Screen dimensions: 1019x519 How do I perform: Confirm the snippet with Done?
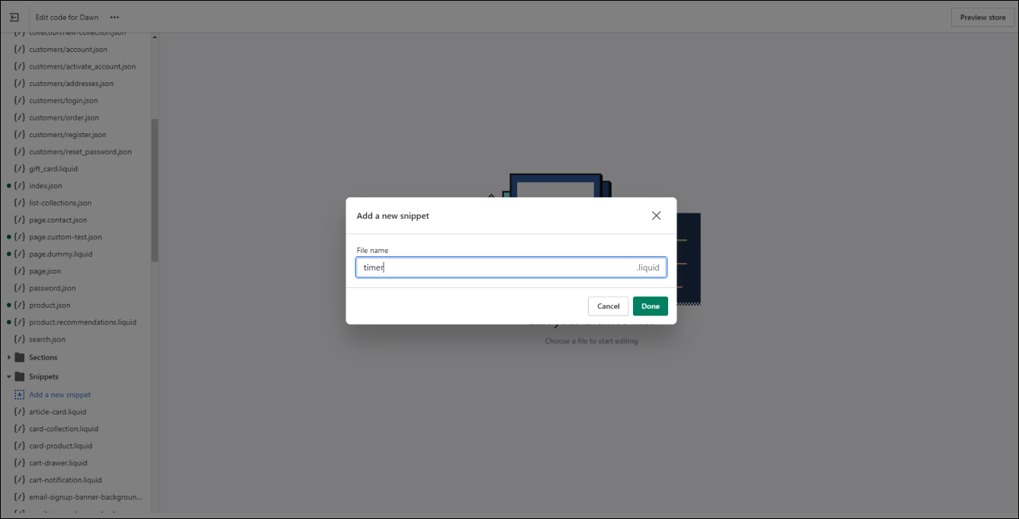pos(651,306)
